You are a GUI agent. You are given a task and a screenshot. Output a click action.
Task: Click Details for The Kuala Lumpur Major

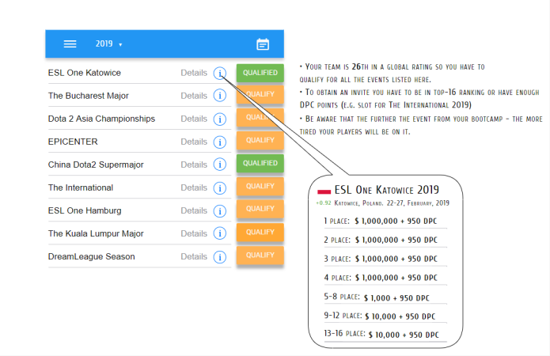point(194,233)
